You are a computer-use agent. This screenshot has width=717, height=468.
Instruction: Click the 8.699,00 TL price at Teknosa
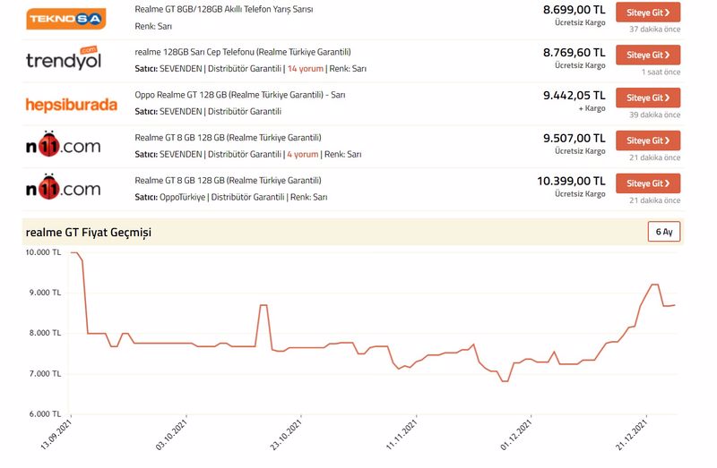[574, 9]
